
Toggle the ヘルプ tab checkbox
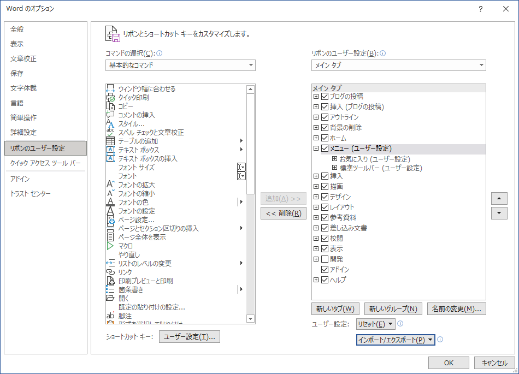pos(325,280)
